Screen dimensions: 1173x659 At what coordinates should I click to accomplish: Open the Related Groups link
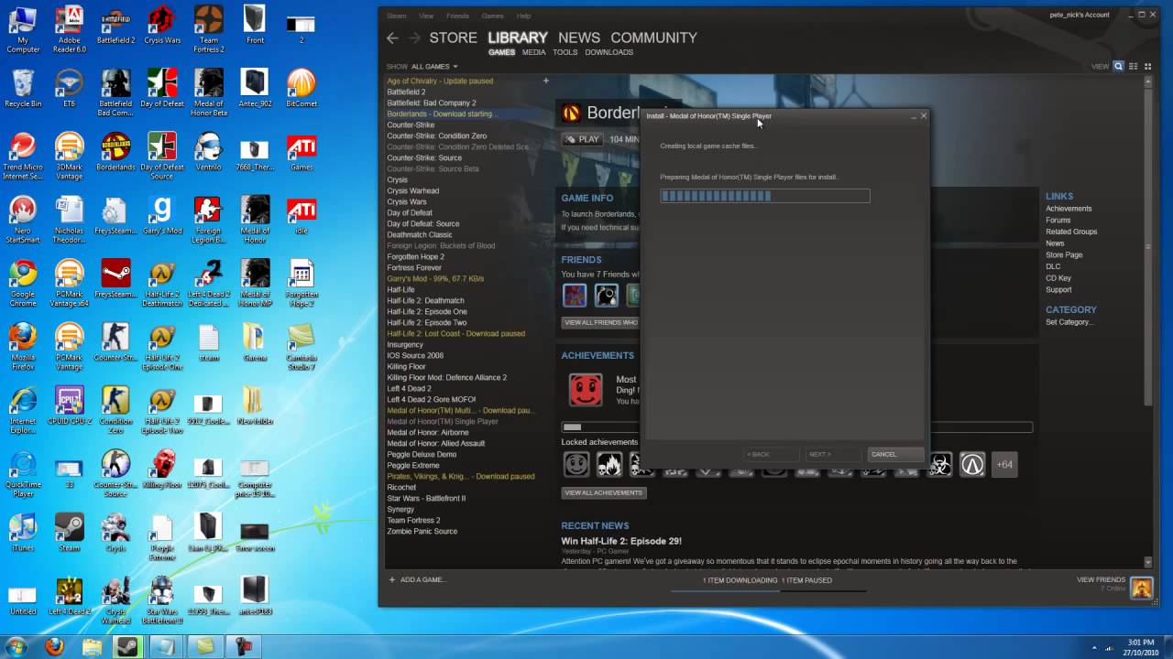pos(1071,232)
